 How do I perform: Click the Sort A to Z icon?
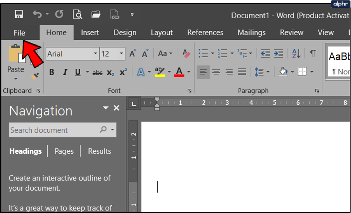point(296,53)
